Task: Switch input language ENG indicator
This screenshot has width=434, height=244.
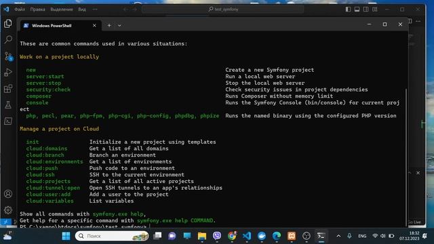Action: click(362, 236)
